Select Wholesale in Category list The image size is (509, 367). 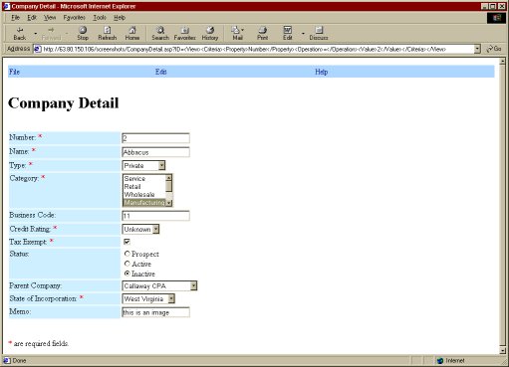pyautogui.click(x=143, y=194)
